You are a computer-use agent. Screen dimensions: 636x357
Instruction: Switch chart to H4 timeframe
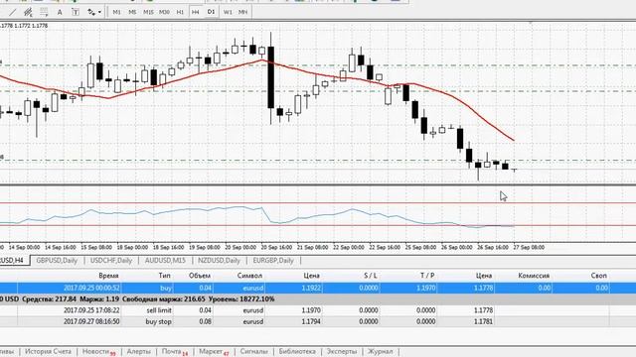coord(196,12)
